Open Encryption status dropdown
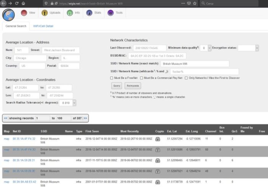Image resolution: width=268 pixels, height=187 pixels. (x=248, y=48)
